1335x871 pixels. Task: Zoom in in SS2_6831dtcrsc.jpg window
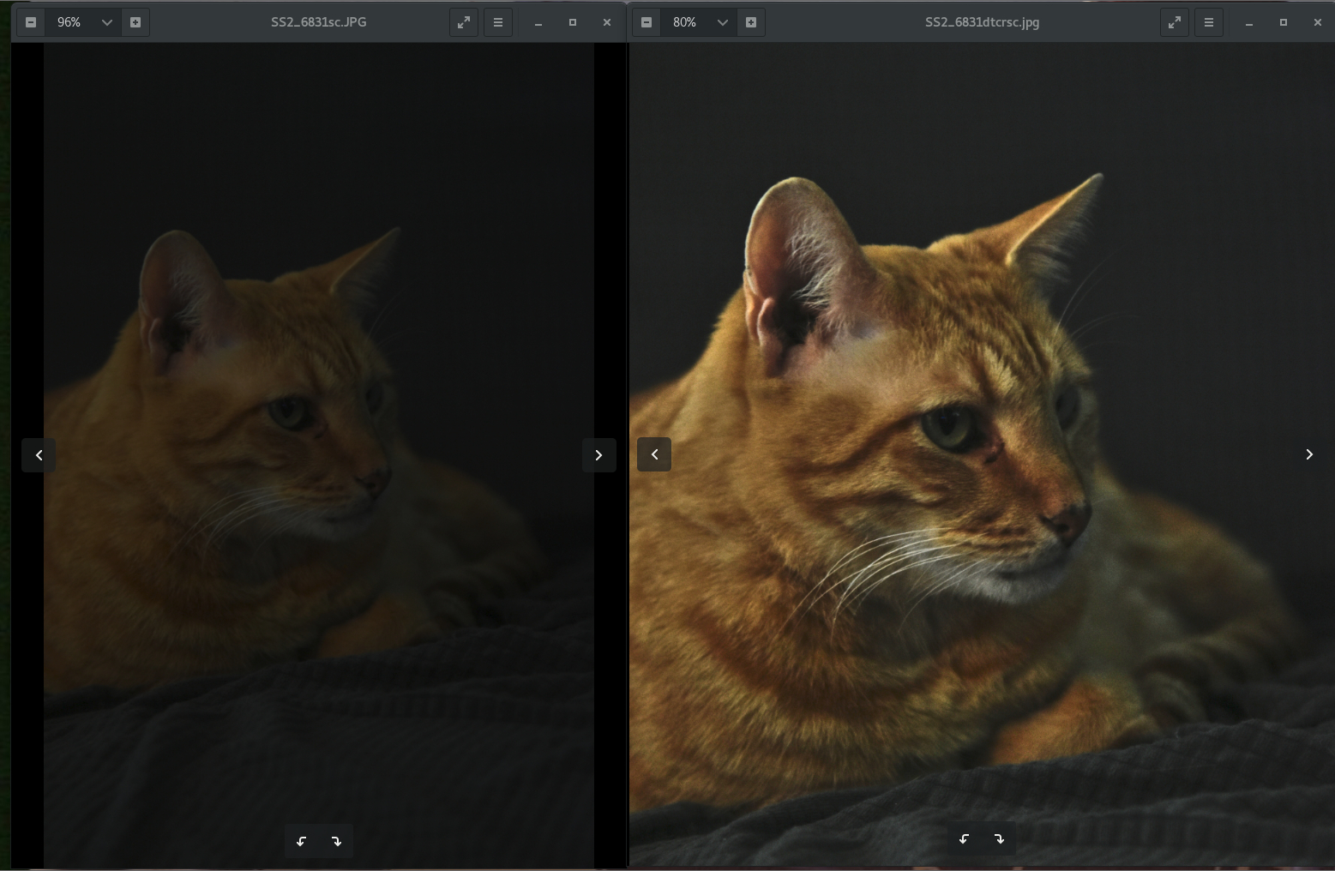pyautogui.click(x=751, y=22)
